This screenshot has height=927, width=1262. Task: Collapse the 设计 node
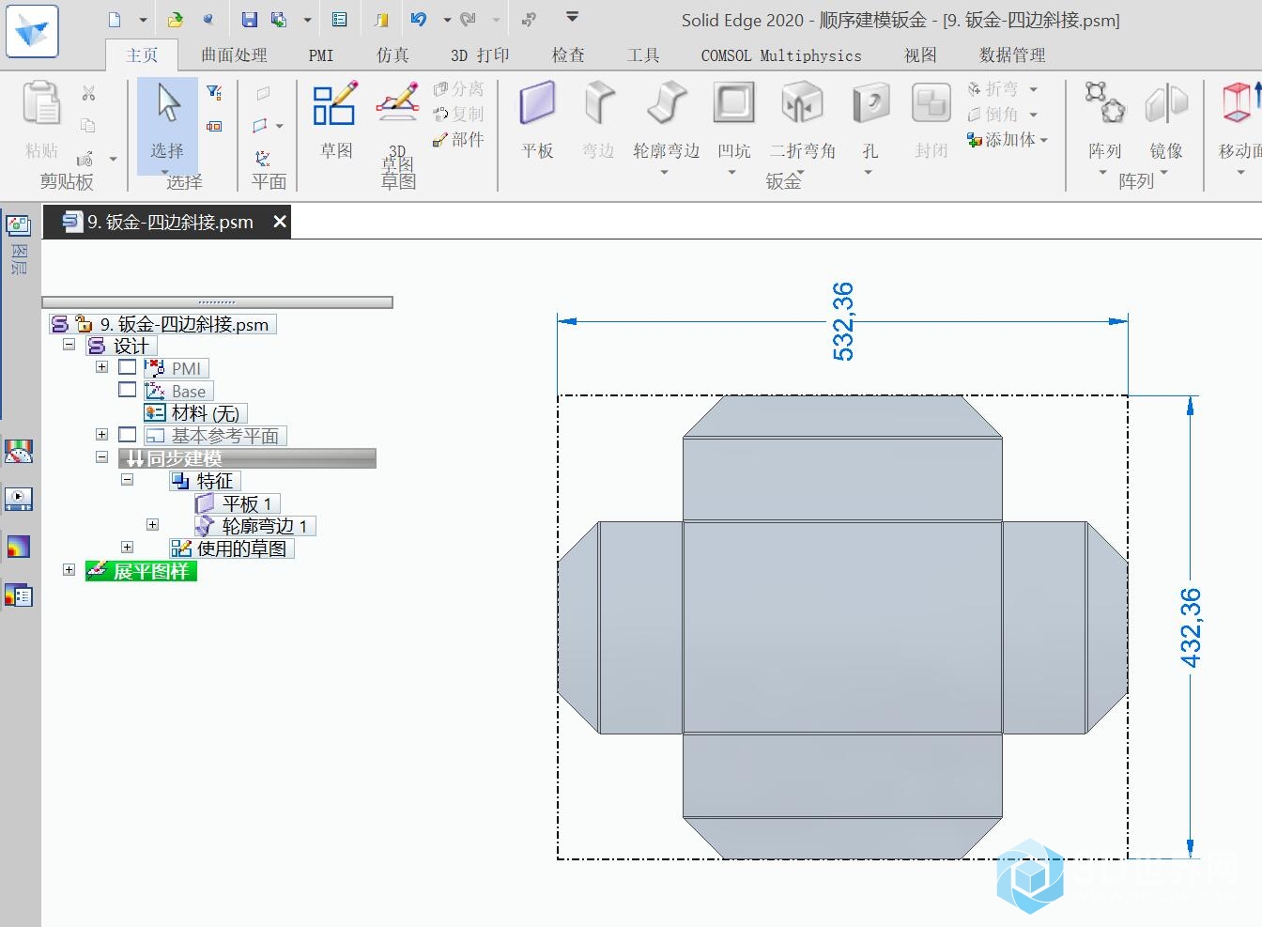tap(69, 345)
